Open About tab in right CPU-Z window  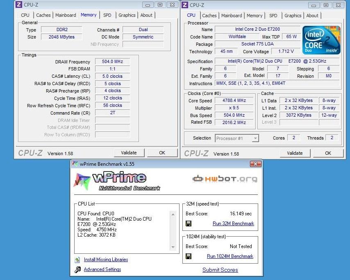click(x=312, y=16)
